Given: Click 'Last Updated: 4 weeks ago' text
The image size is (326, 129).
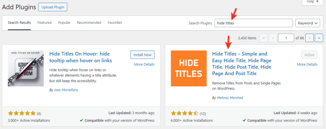Looking at the screenshot, I should tap(295, 113).
